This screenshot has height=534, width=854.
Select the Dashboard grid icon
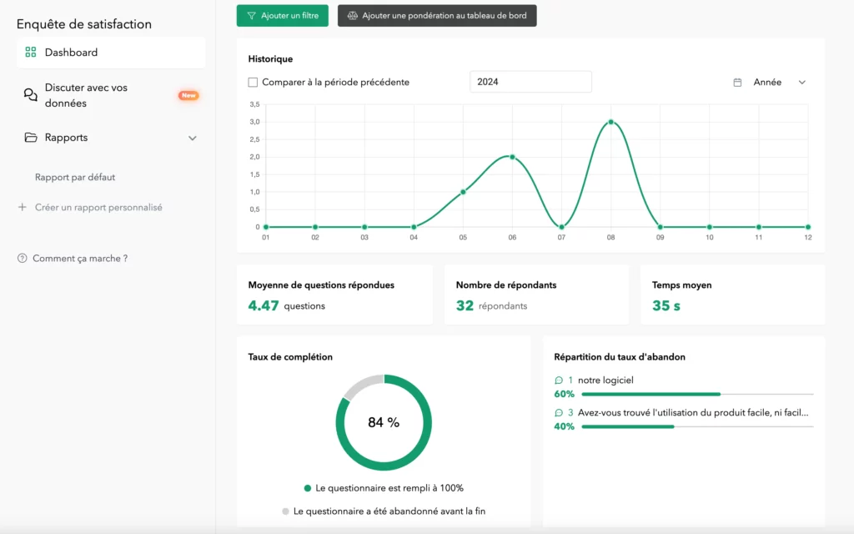(30, 52)
